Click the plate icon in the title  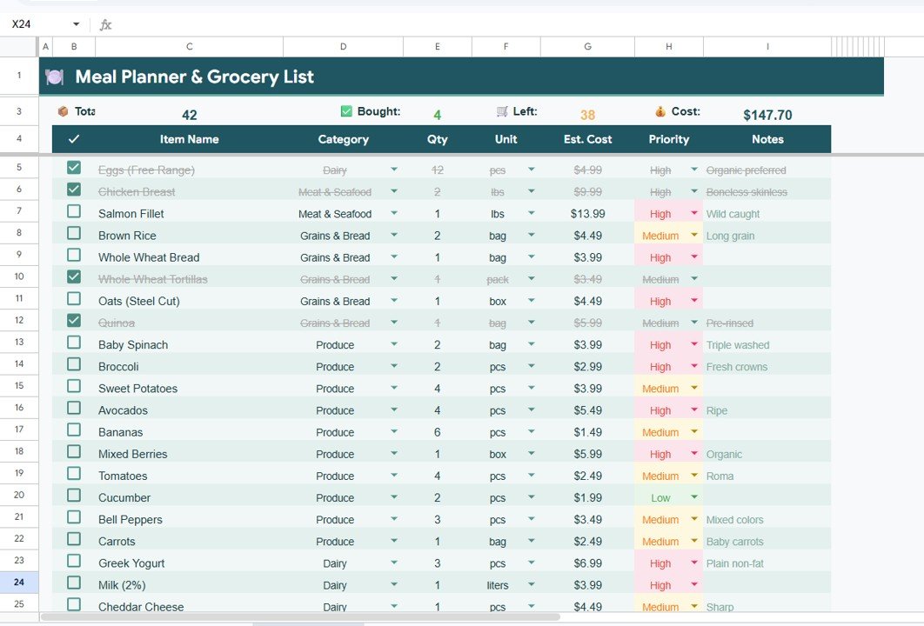coord(55,77)
